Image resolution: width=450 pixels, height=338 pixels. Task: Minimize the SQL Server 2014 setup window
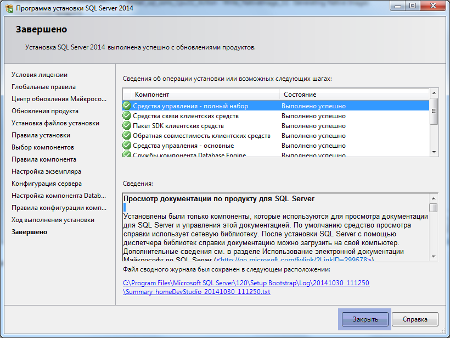coord(398,5)
